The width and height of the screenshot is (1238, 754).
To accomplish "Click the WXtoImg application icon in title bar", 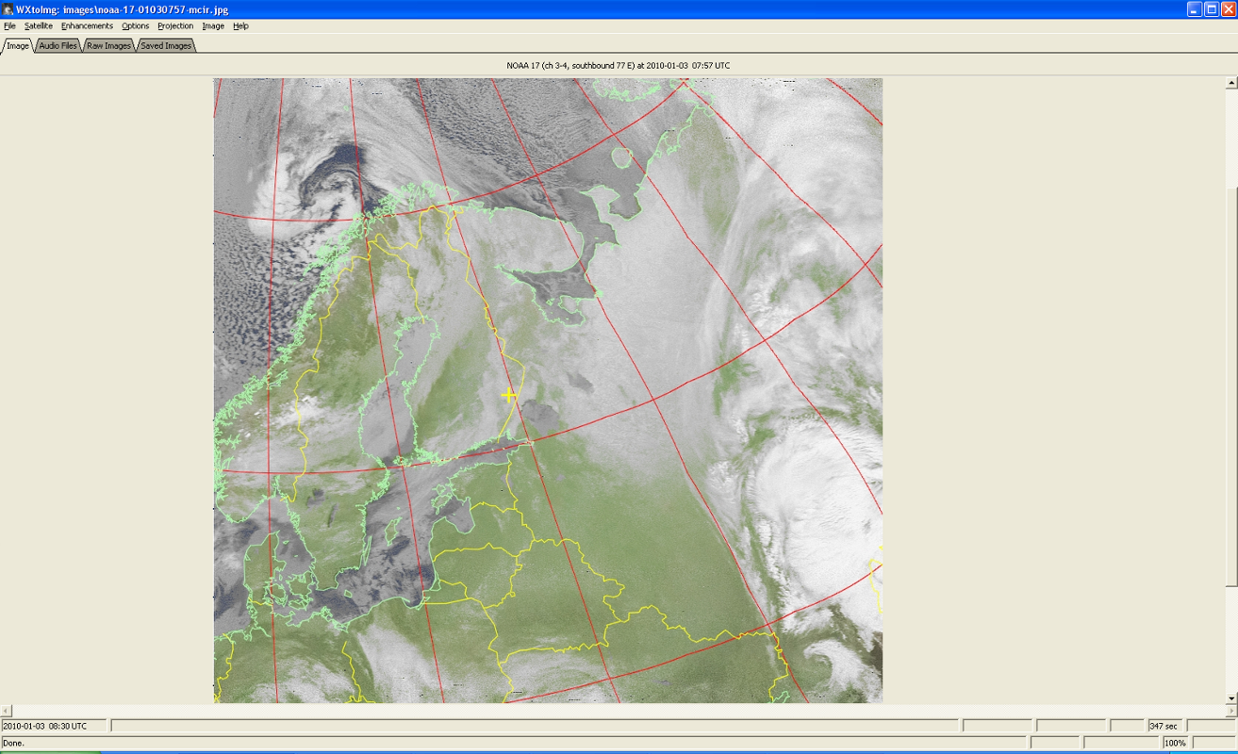I will (x=8, y=8).
